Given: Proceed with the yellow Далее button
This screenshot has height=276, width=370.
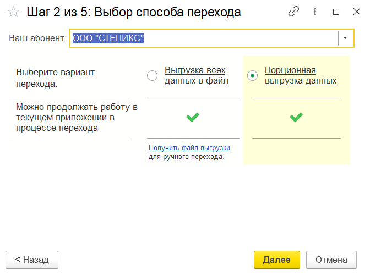Looking at the screenshot, I should [276, 260].
